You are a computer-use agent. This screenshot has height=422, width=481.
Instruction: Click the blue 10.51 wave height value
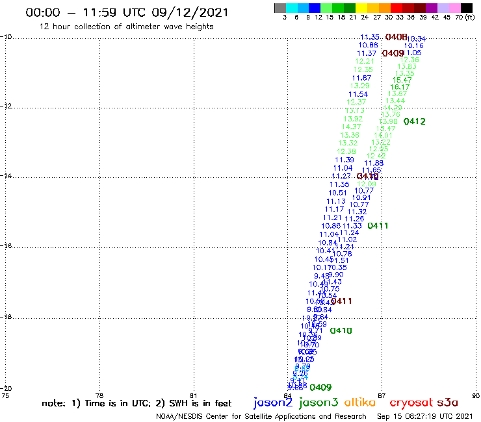(x=337, y=193)
